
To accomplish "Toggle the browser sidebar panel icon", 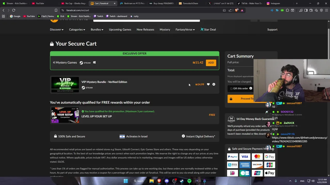I will coord(306,10).
